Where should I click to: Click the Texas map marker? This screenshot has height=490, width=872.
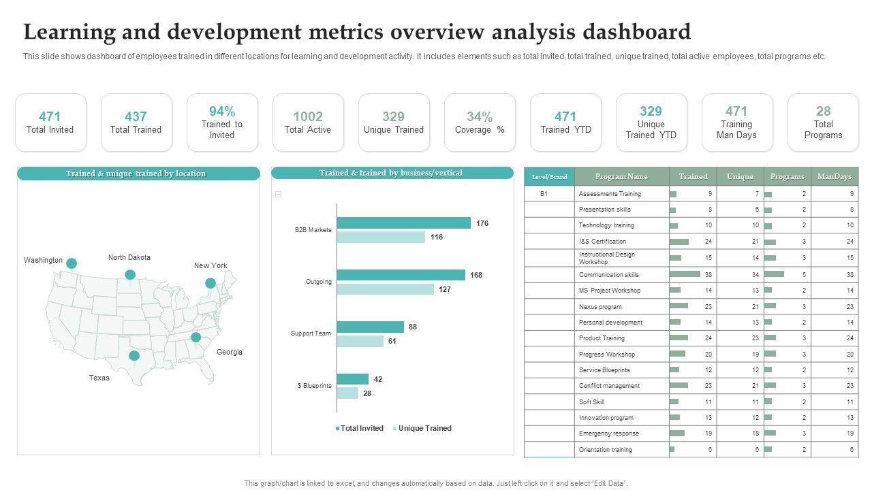pos(134,355)
